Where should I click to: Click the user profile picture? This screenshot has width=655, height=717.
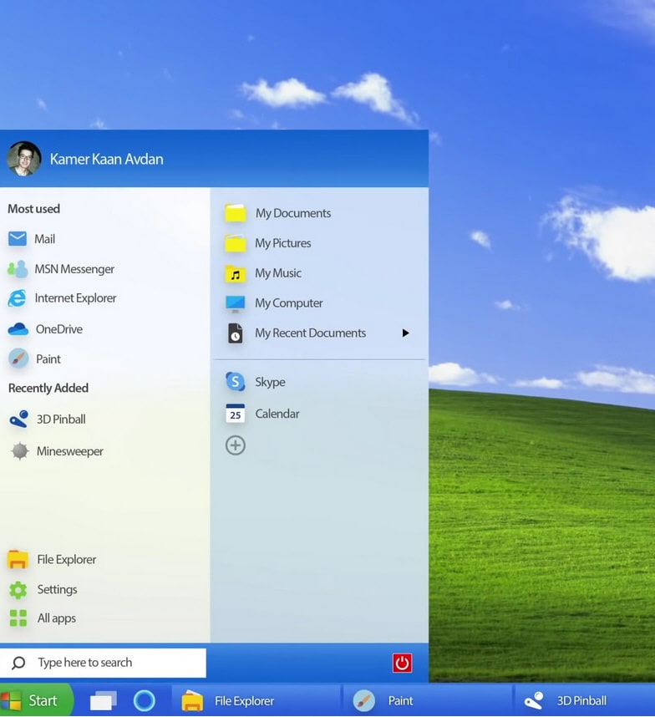[x=23, y=159]
